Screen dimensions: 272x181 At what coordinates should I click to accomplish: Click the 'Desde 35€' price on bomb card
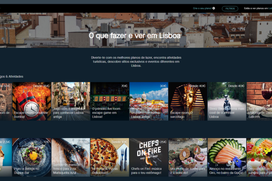click(41, 86)
